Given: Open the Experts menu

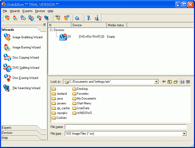Looking at the screenshot, I should (x=28, y=11).
